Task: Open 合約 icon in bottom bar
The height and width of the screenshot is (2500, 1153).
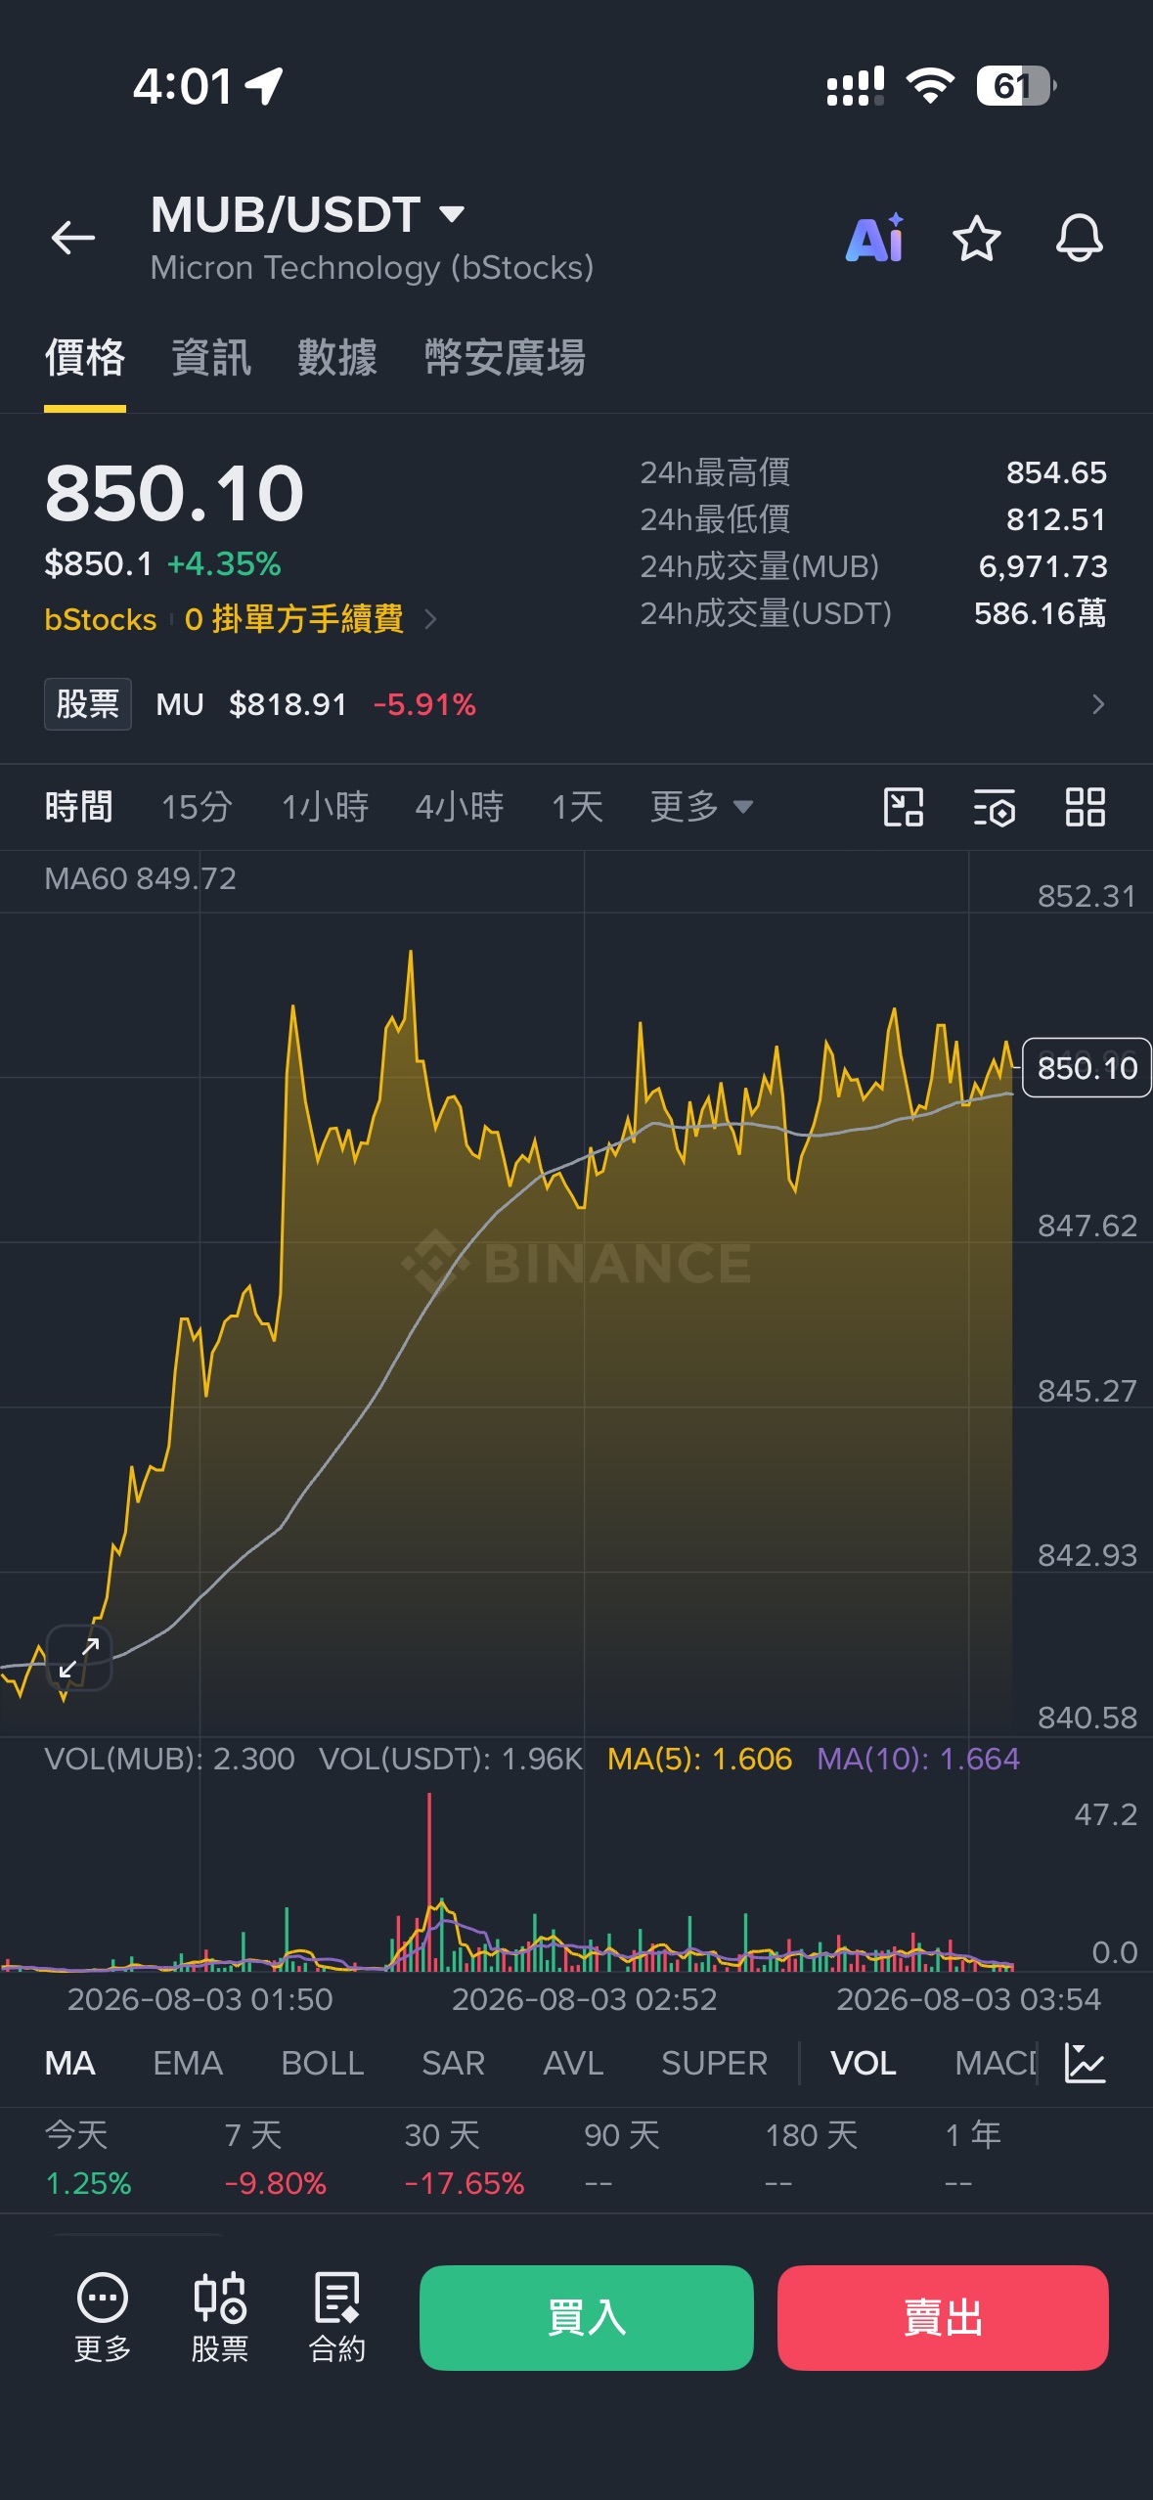Action: click(x=337, y=2317)
